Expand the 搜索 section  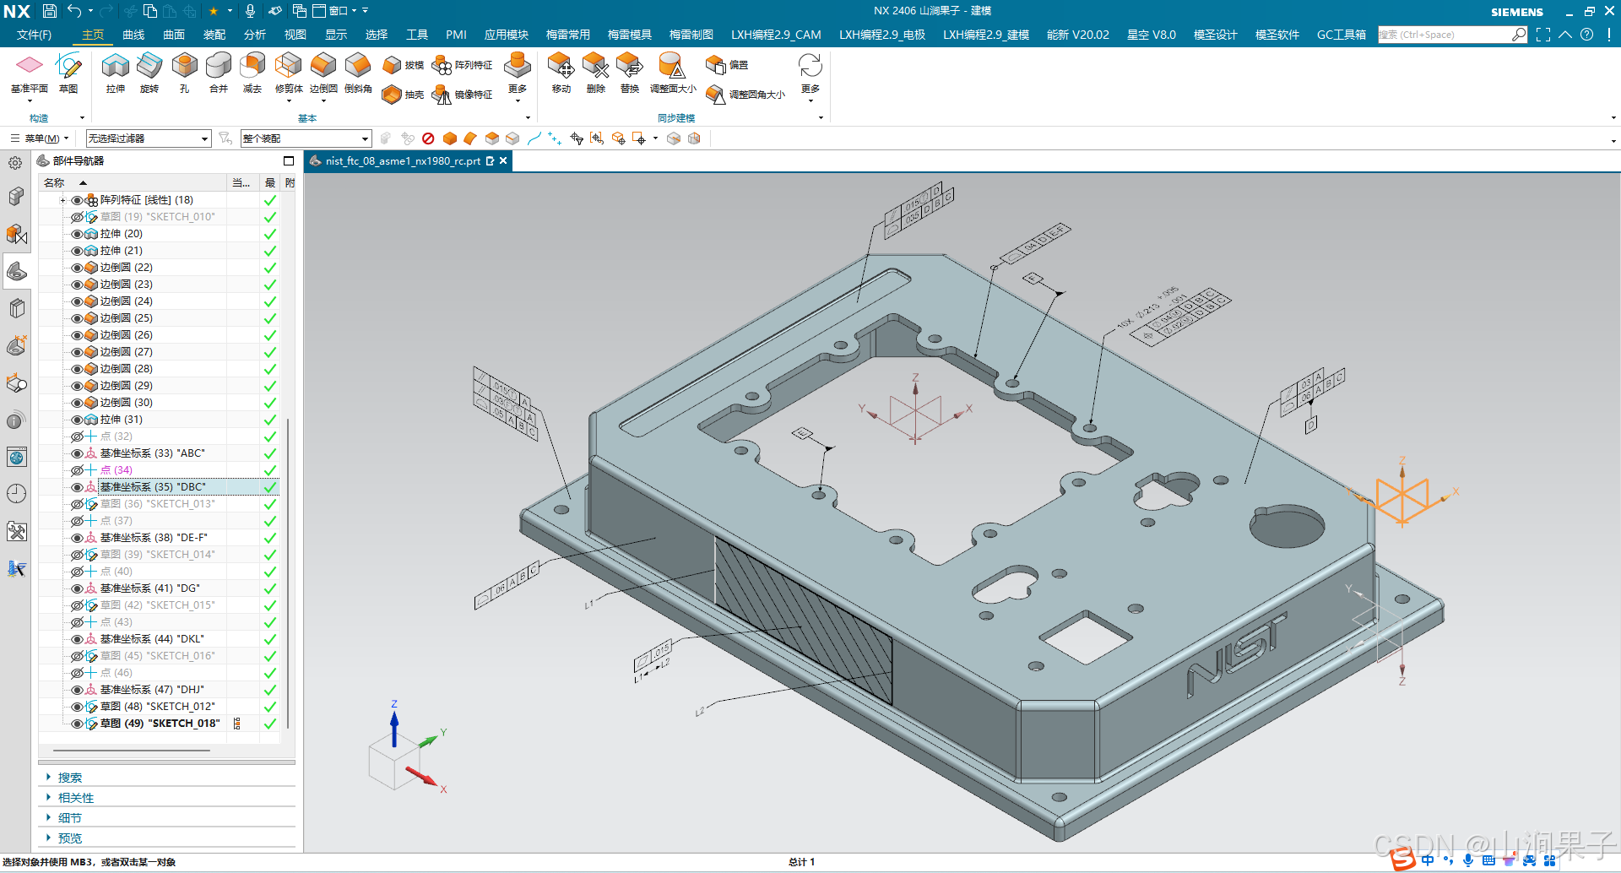coord(49,777)
